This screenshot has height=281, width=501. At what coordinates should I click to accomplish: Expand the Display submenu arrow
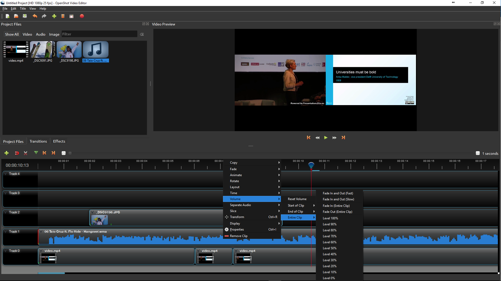279,223
